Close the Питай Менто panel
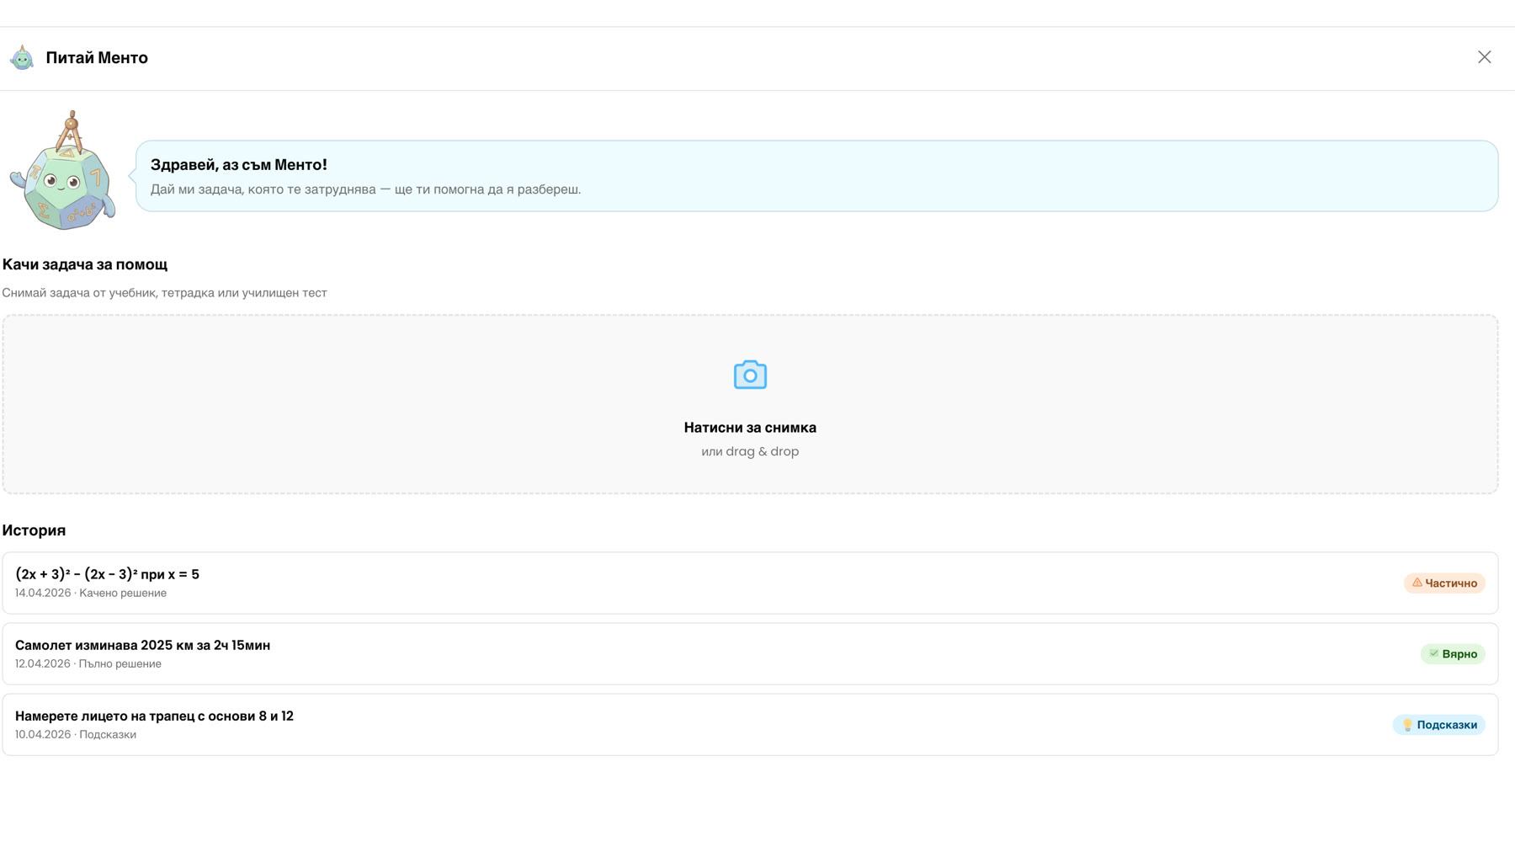This screenshot has height=852, width=1515. (x=1484, y=57)
